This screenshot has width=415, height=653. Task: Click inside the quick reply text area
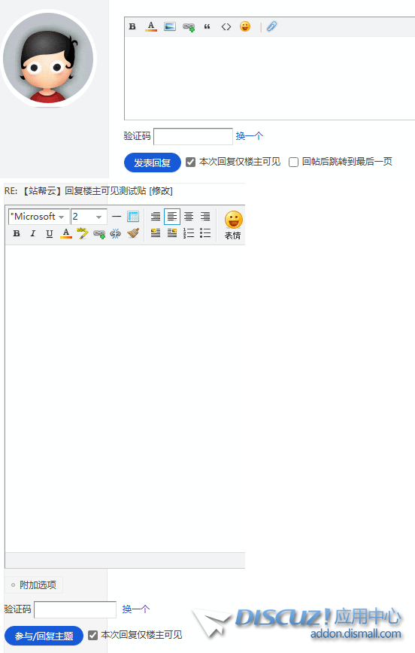(x=269, y=78)
